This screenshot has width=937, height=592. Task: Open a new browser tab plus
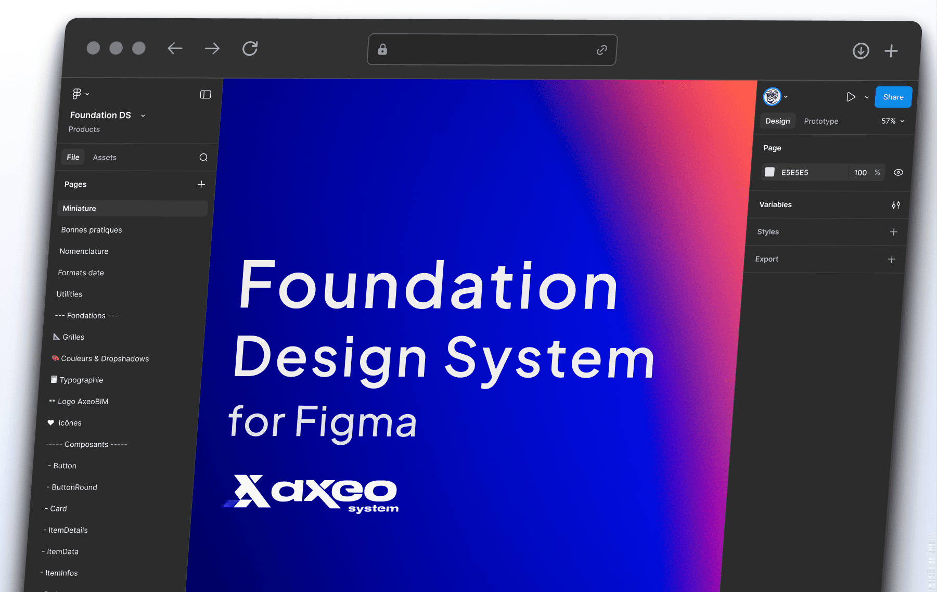(x=891, y=51)
